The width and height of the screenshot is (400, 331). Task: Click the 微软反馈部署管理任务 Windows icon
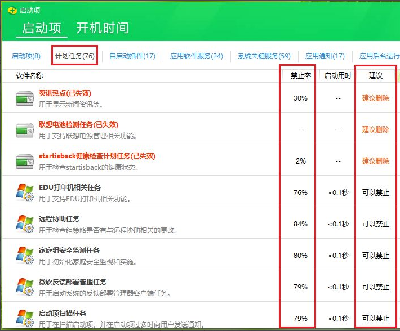(x=25, y=287)
